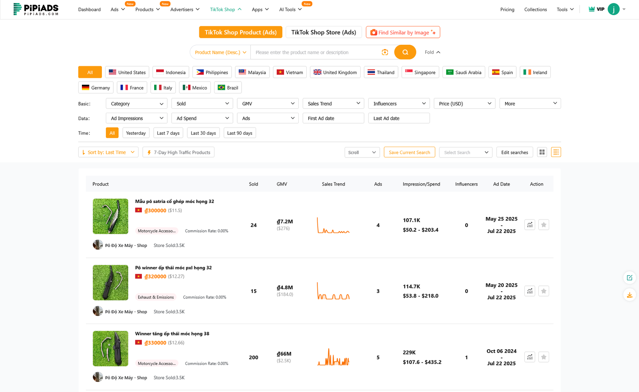Click the Exhaust & Emissions category tag
The width and height of the screenshot is (639, 392).
(156, 297)
